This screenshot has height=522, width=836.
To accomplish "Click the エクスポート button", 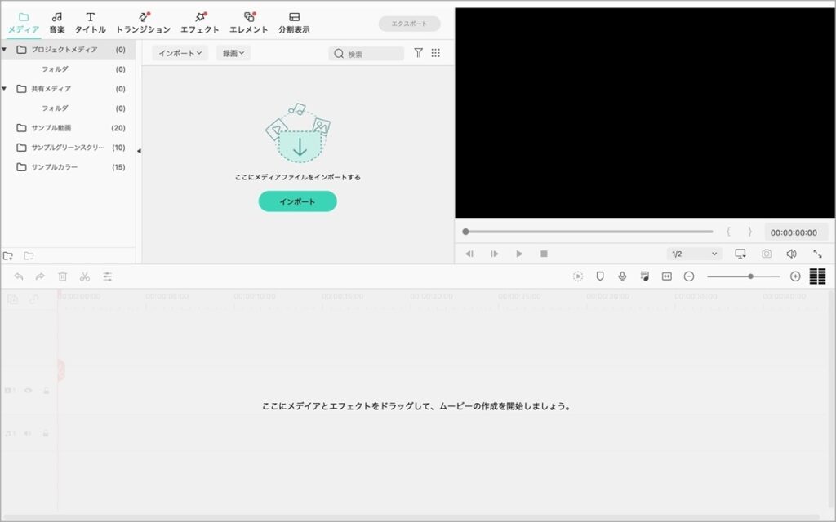I will click(x=410, y=24).
